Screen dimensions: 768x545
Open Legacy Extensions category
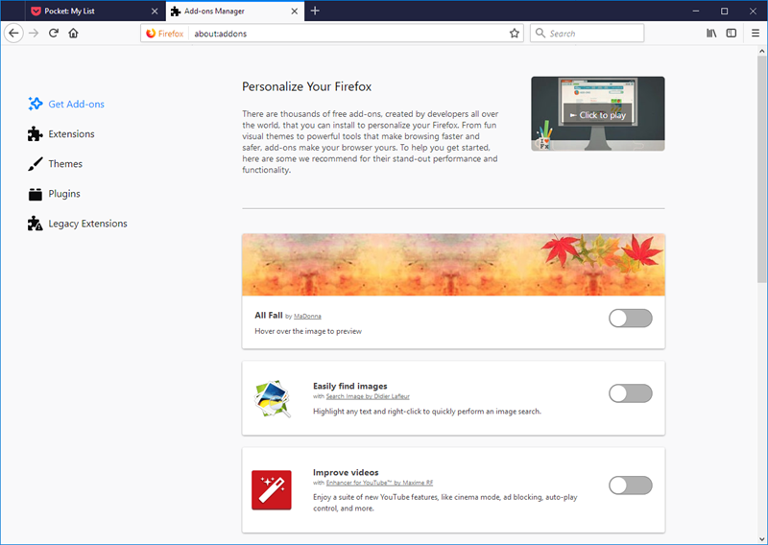(87, 224)
